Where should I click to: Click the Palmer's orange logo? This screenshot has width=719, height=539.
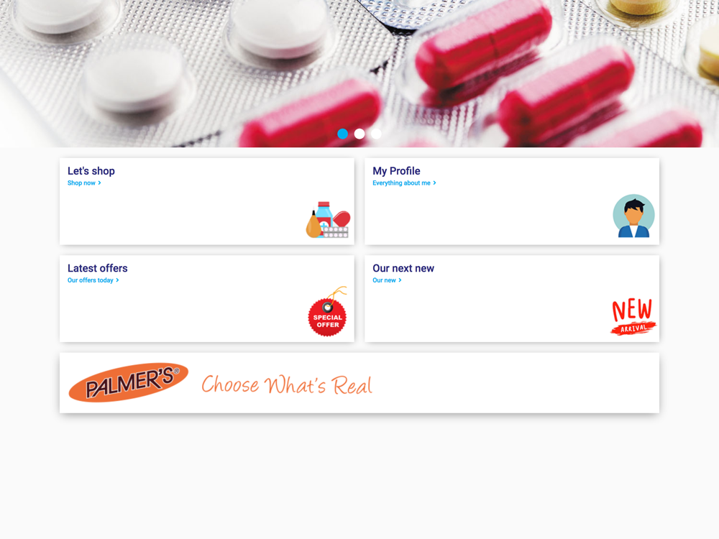point(129,383)
